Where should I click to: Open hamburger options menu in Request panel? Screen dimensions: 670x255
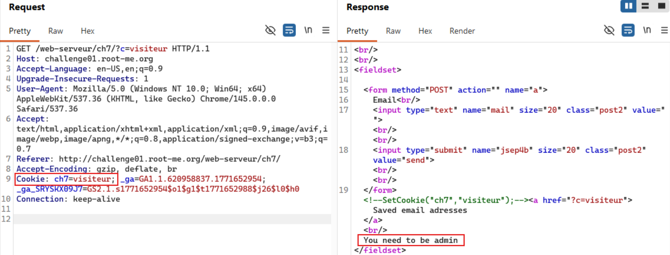[x=326, y=31]
